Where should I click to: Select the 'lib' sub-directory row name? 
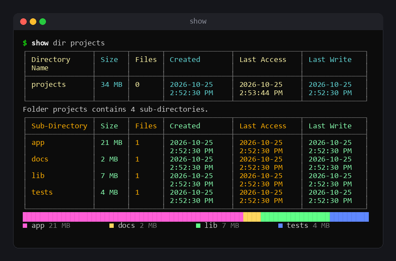38,176
